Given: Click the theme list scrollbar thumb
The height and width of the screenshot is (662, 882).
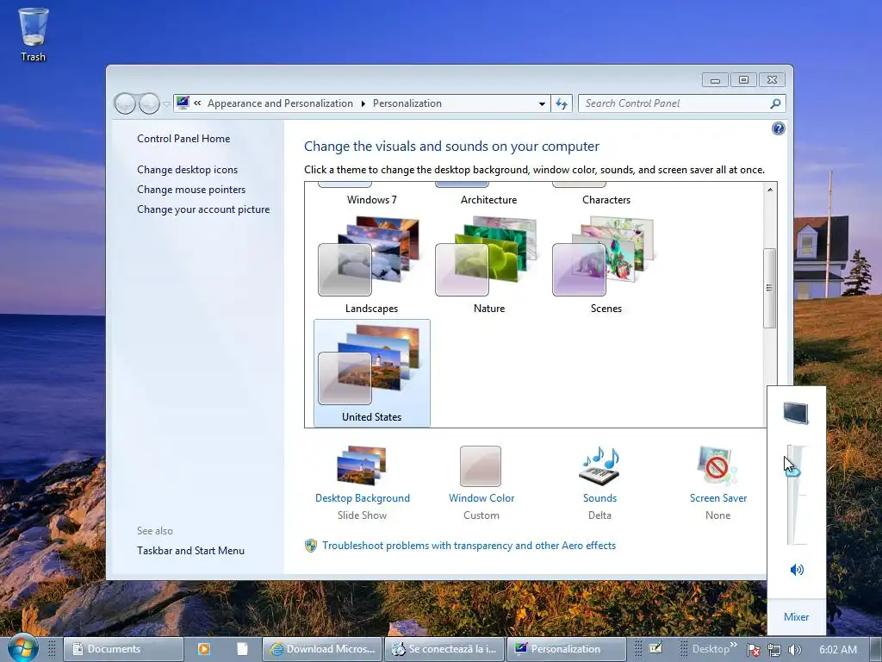Looking at the screenshot, I should [769, 288].
